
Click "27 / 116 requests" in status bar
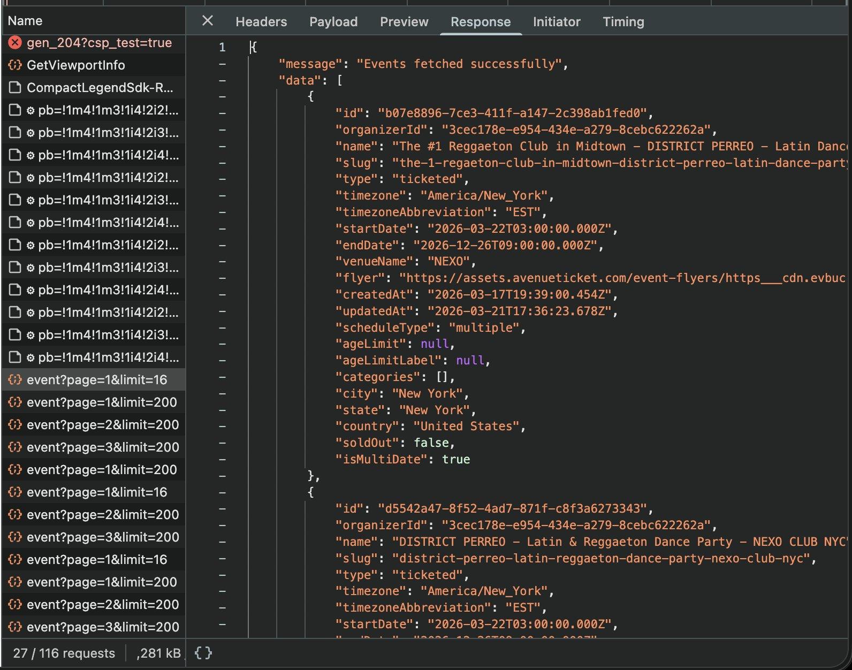64,653
